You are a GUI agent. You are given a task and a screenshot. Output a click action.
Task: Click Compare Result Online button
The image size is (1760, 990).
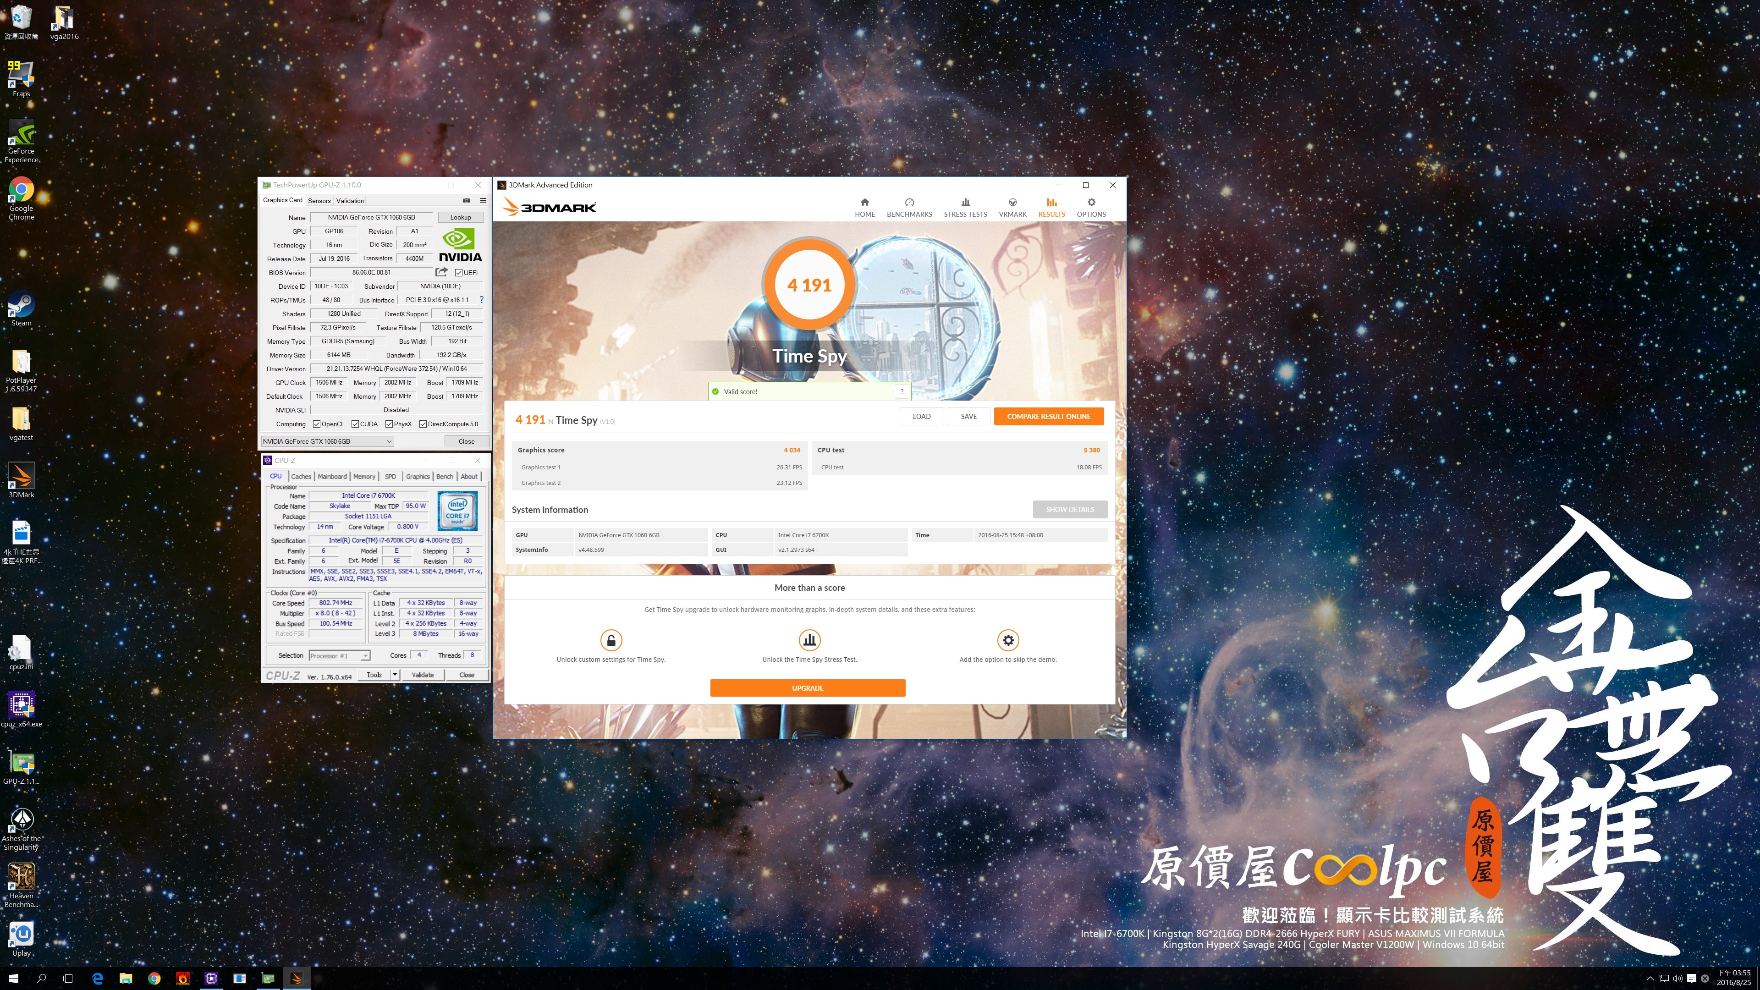click(x=1048, y=417)
